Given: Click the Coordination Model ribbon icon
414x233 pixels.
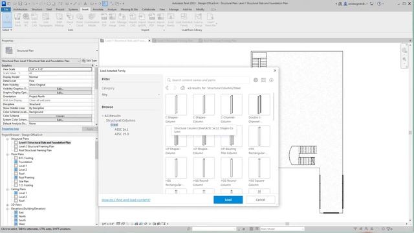Looking at the screenshot, I should coord(92,20).
